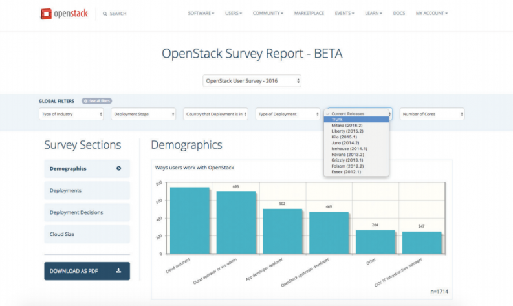The width and height of the screenshot is (513, 306).
Task: Click the download icon in PDF button
Action: click(118, 270)
